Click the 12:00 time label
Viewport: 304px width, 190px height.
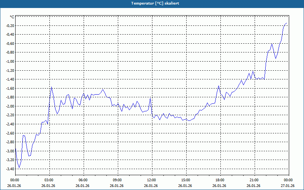pos(152,180)
